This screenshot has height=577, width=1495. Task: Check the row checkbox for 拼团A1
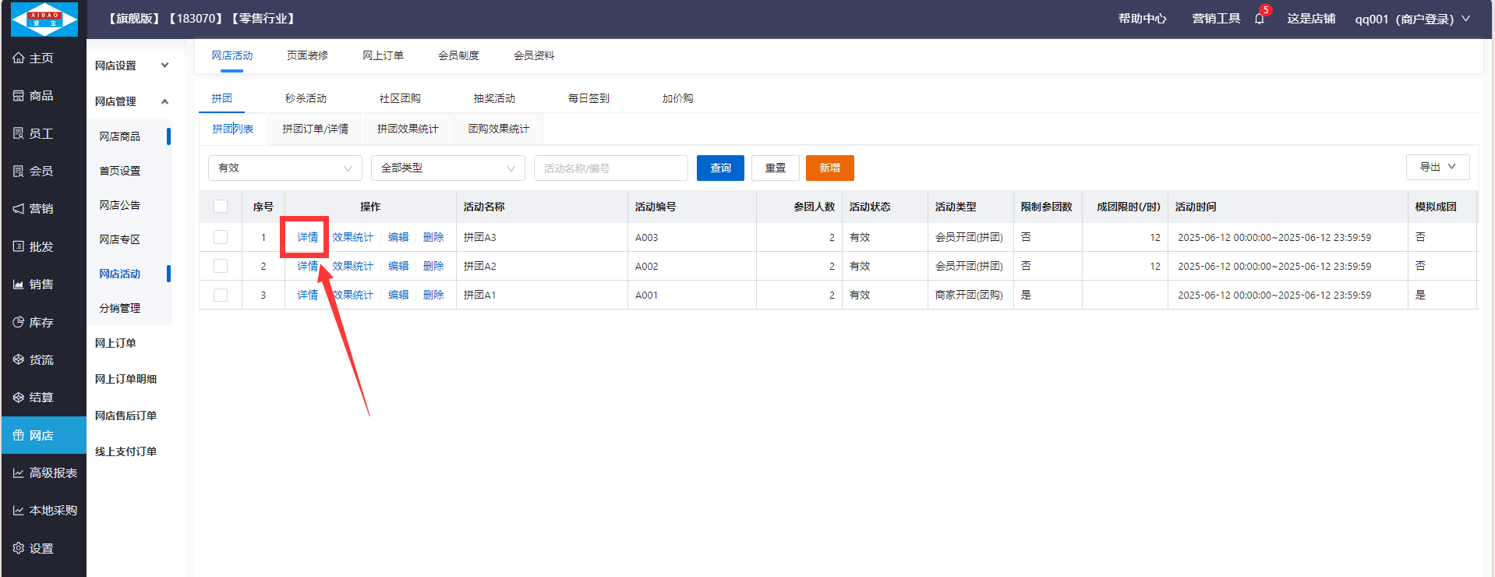[x=221, y=295]
